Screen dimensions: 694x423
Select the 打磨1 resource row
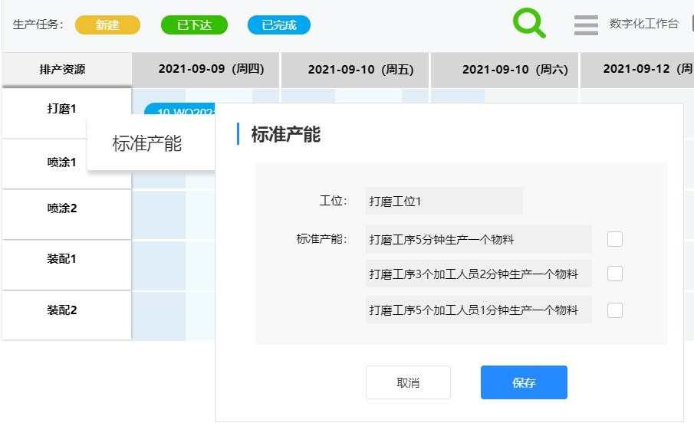61,109
